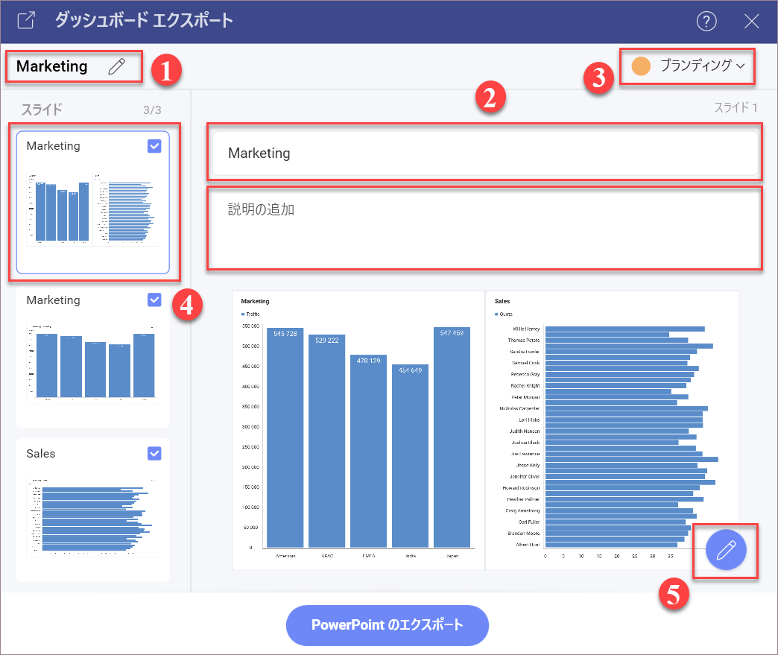
Task: Click the 529 222 bar value label
Action: (326, 341)
